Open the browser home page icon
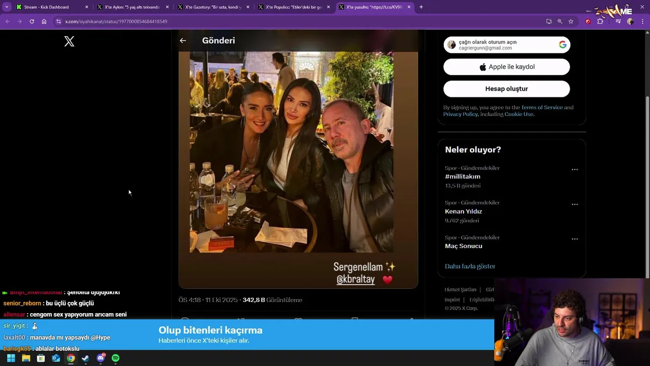Viewport: 650px width, 366px height. coord(44,21)
